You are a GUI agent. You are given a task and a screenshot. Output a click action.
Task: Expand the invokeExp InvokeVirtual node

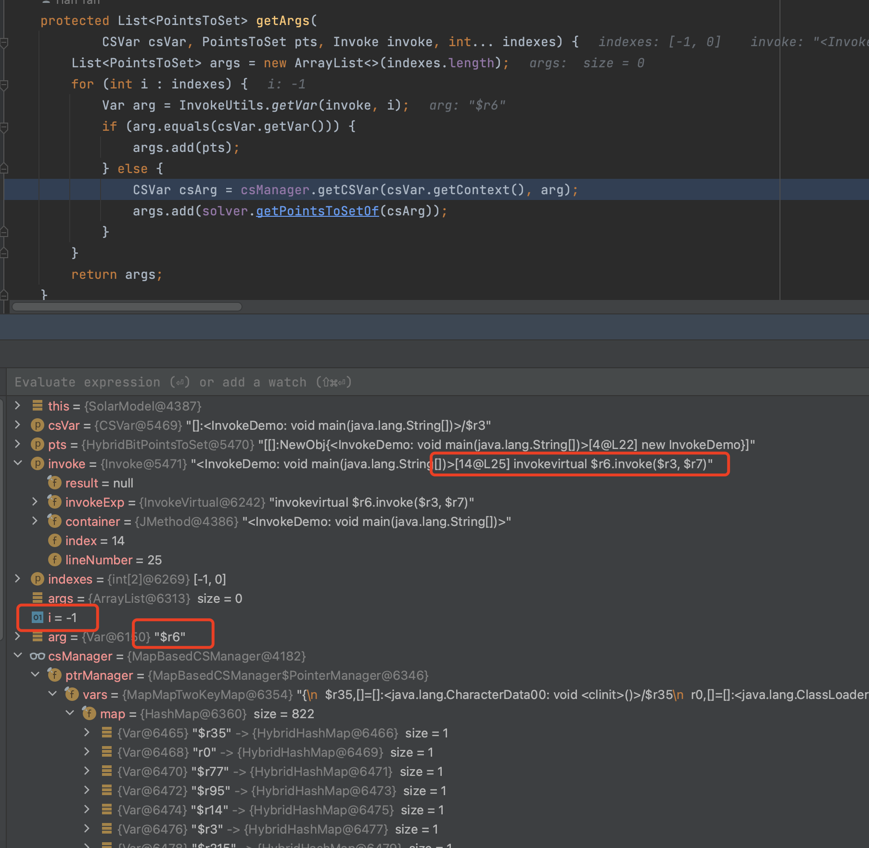[x=35, y=501]
